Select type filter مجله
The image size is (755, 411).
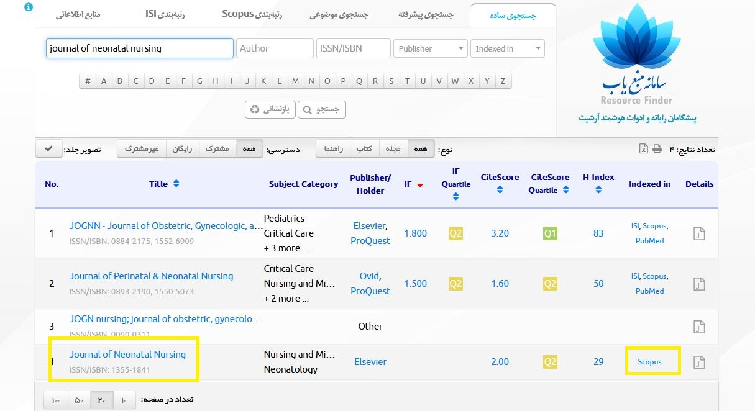click(393, 149)
